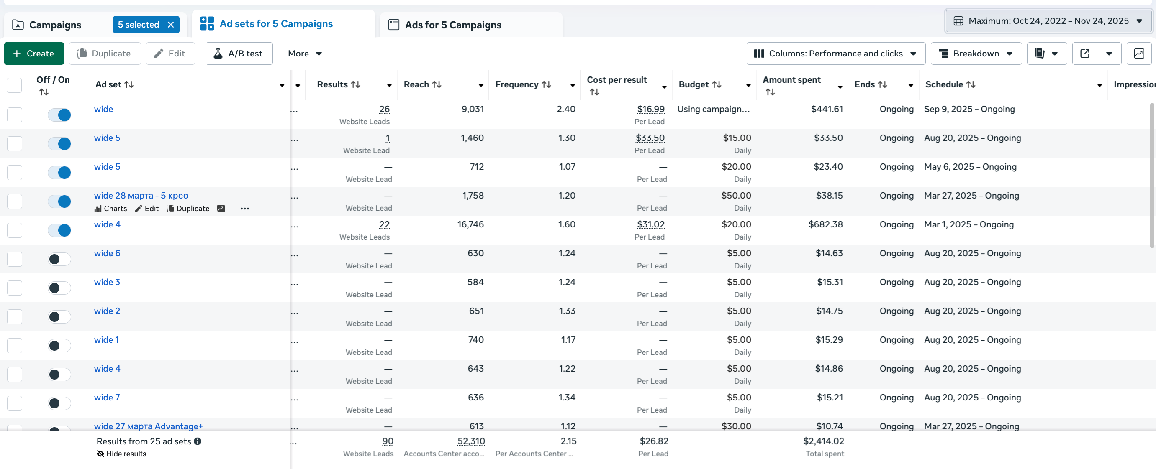Image resolution: width=1156 pixels, height=469 pixels.
Task: Sort by Ad set column arrows
Action: coord(129,84)
